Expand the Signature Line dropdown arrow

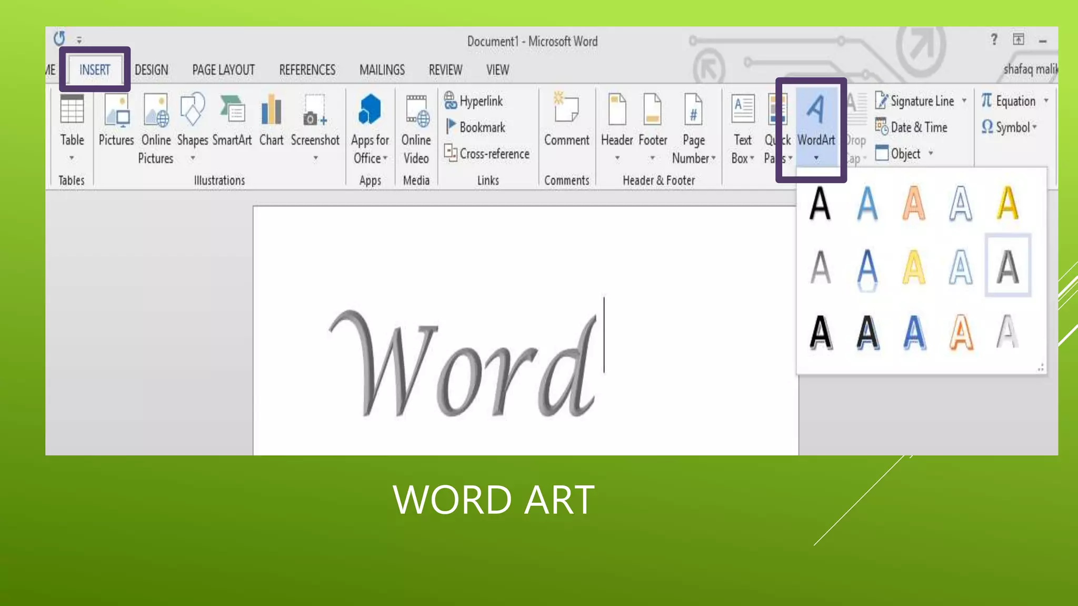(964, 100)
